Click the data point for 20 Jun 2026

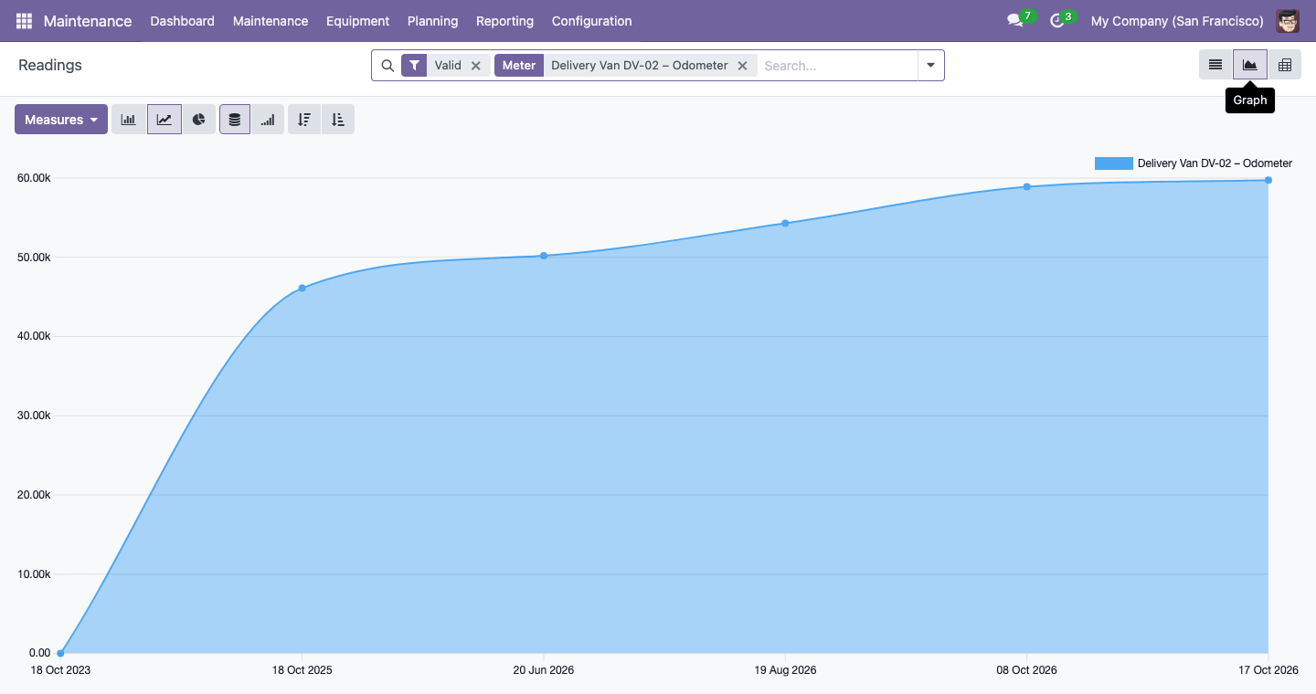(544, 256)
